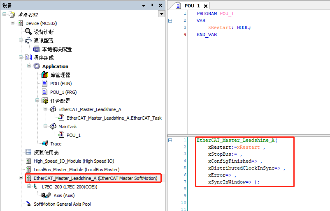
Task: Open the 设备 panel header dropdown arrow
Action: (144, 6)
